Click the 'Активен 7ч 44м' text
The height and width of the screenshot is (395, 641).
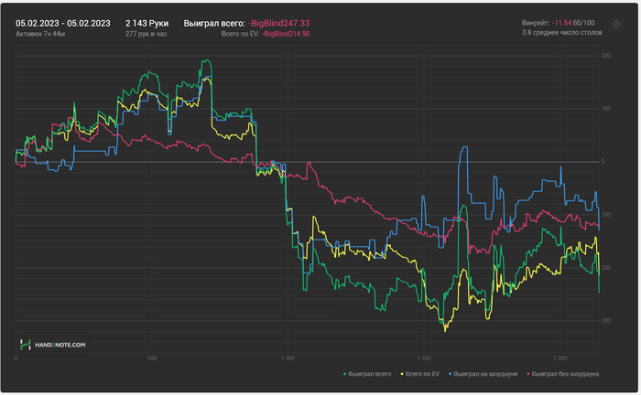(40, 34)
